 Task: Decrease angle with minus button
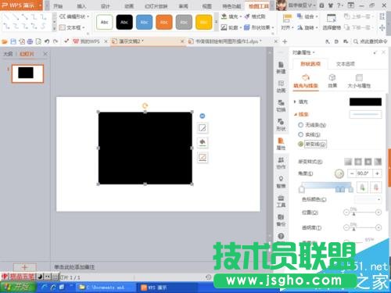(x=352, y=173)
